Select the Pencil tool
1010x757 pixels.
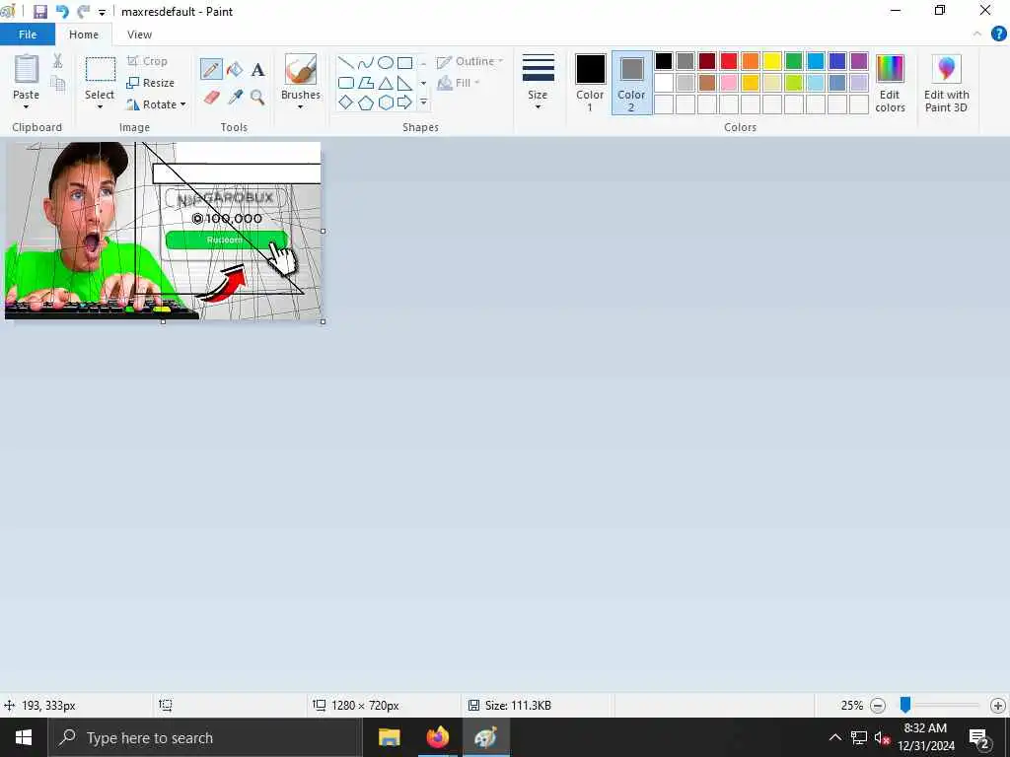click(x=211, y=69)
